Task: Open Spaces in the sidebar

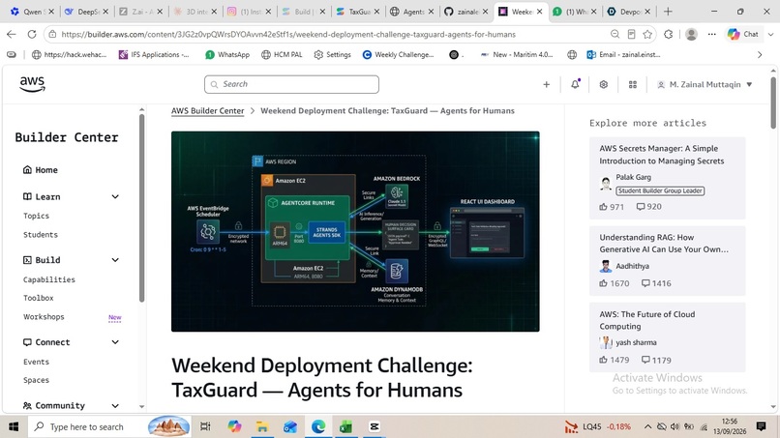Action: tap(36, 380)
